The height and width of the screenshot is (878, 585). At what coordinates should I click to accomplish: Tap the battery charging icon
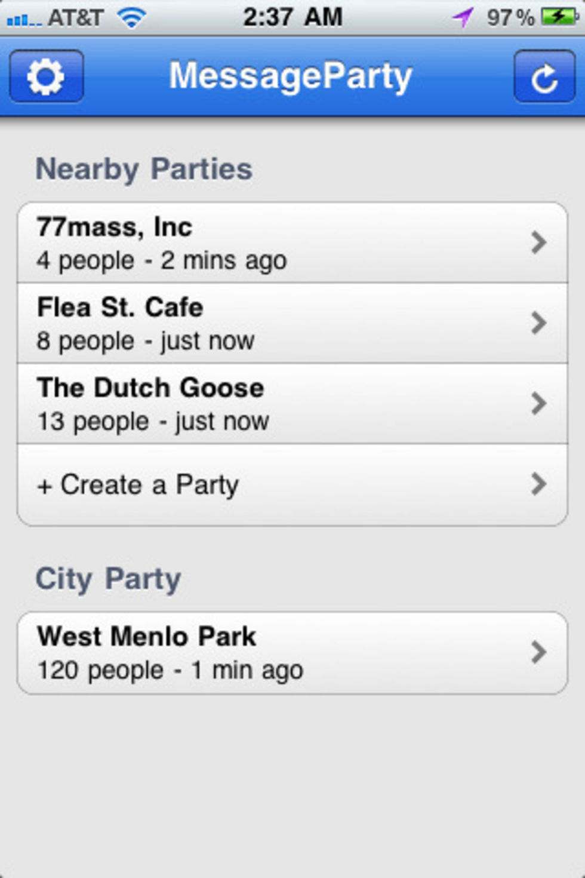tap(559, 17)
